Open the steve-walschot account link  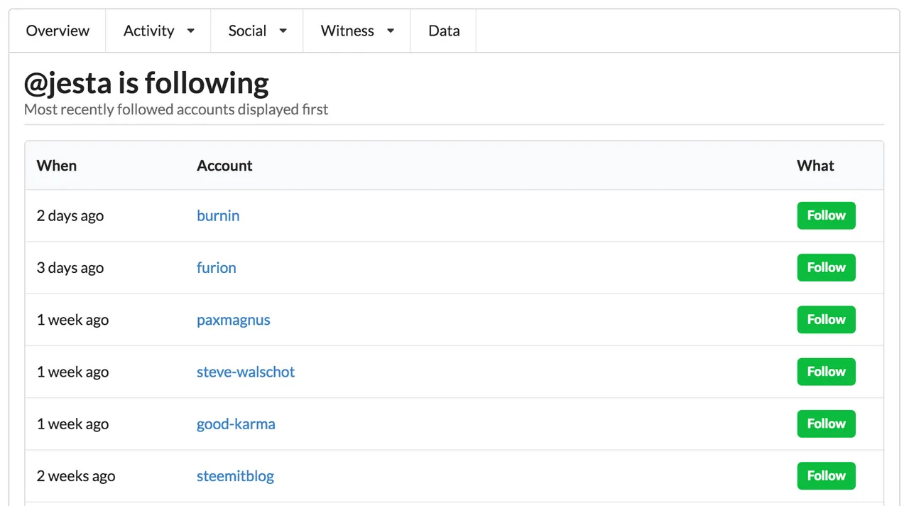pyautogui.click(x=246, y=372)
